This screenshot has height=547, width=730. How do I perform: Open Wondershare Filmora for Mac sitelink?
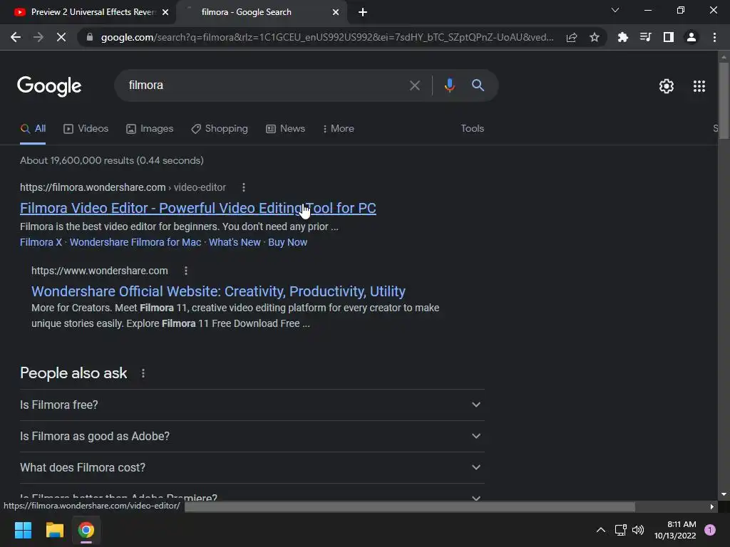[135, 242]
